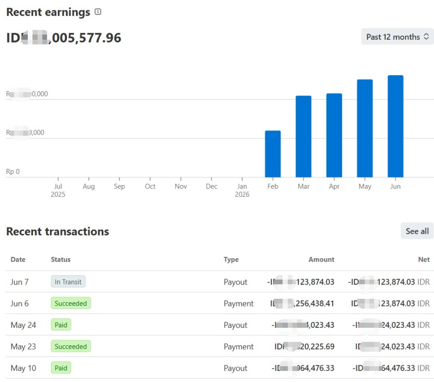
Task: Click the Status column header
Action: pyautogui.click(x=61, y=260)
